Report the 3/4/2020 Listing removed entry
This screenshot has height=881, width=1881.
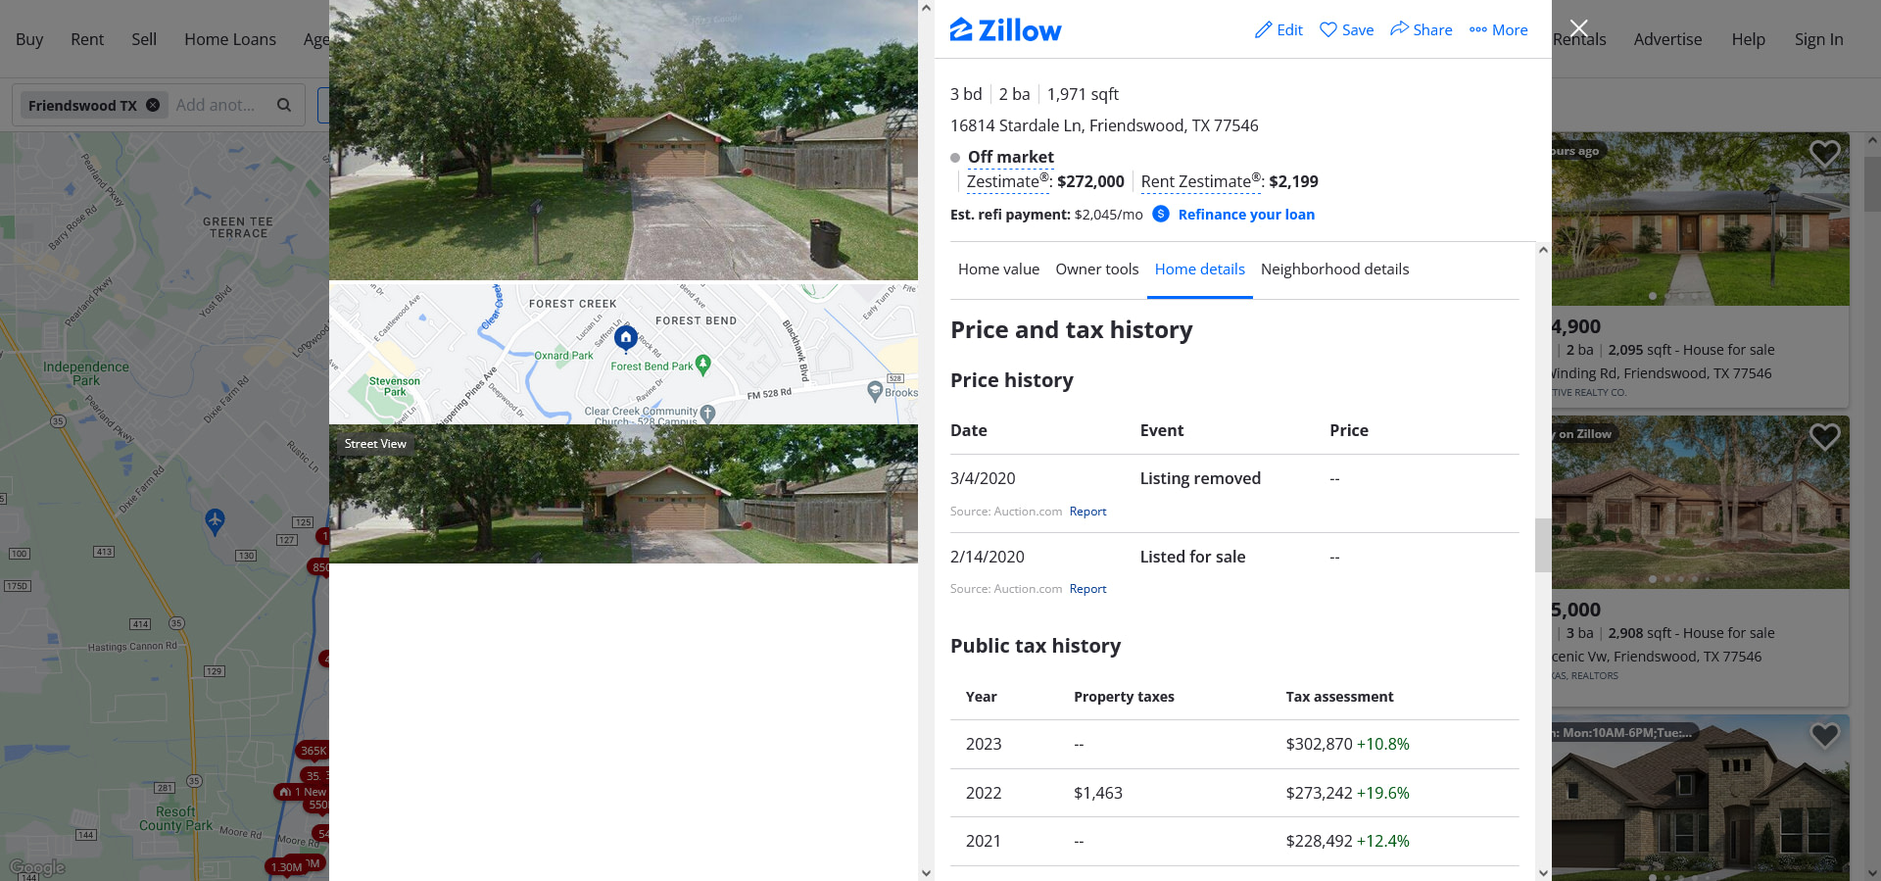pos(1087,512)
